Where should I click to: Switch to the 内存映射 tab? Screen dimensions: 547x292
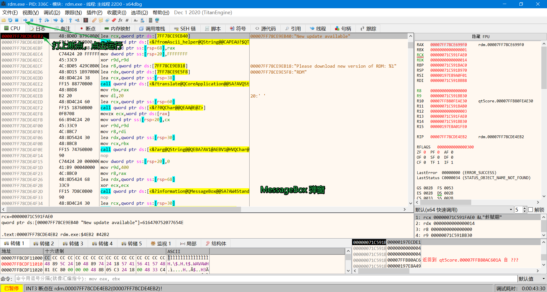click(x=117, y=29)
